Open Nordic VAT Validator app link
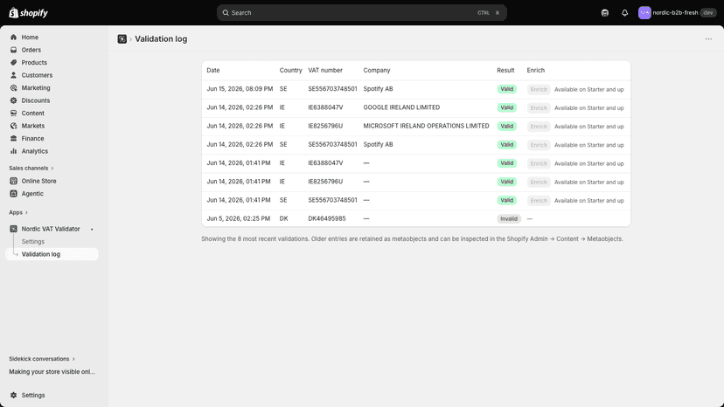Viewport: 724px width, 407px height. click(x=51, y=229)
